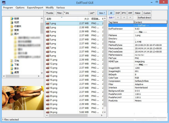
Task: Click the file list scroll down arrow
Action: pos(105,112)
